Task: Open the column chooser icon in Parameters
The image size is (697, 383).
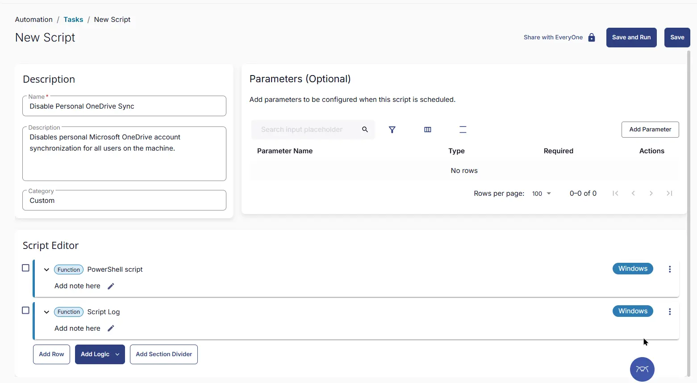Action: pyautogui.click(x=428, y=130)
